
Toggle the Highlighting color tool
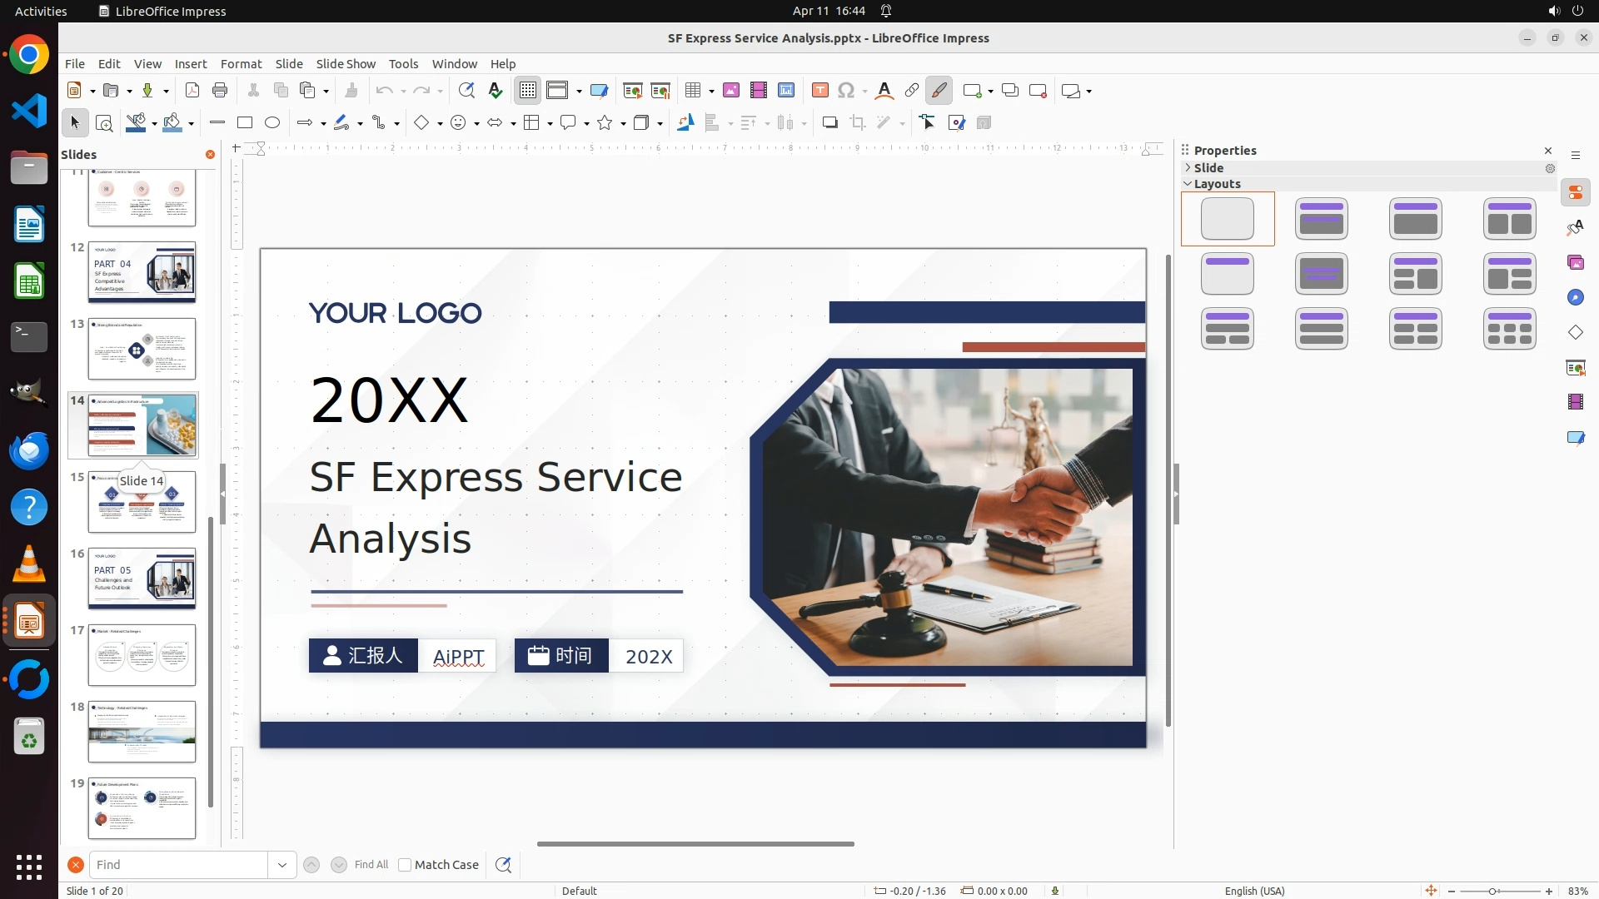click(939, 91)
